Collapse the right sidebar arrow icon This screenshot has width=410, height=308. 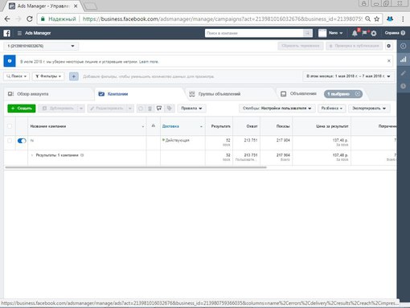tap(404, 46)
